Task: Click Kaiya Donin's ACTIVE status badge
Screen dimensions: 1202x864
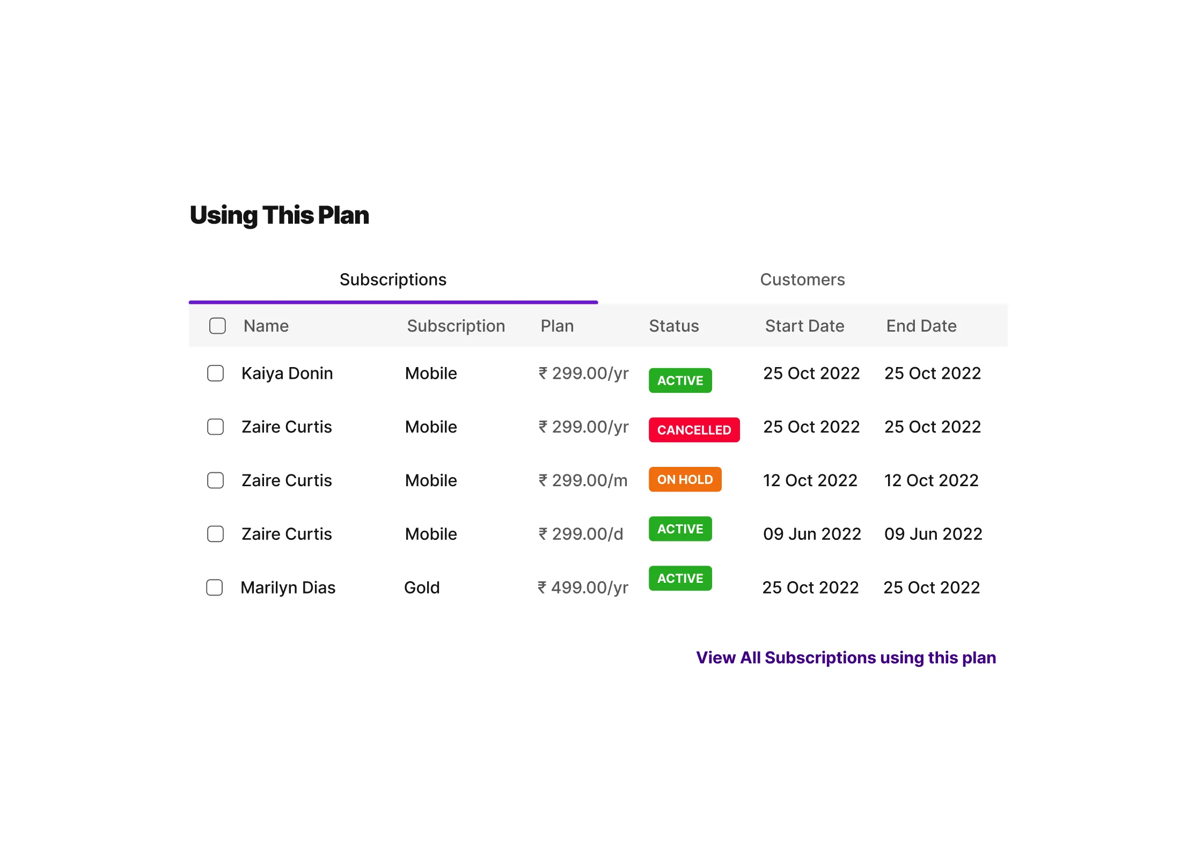Action: (680, 380)
